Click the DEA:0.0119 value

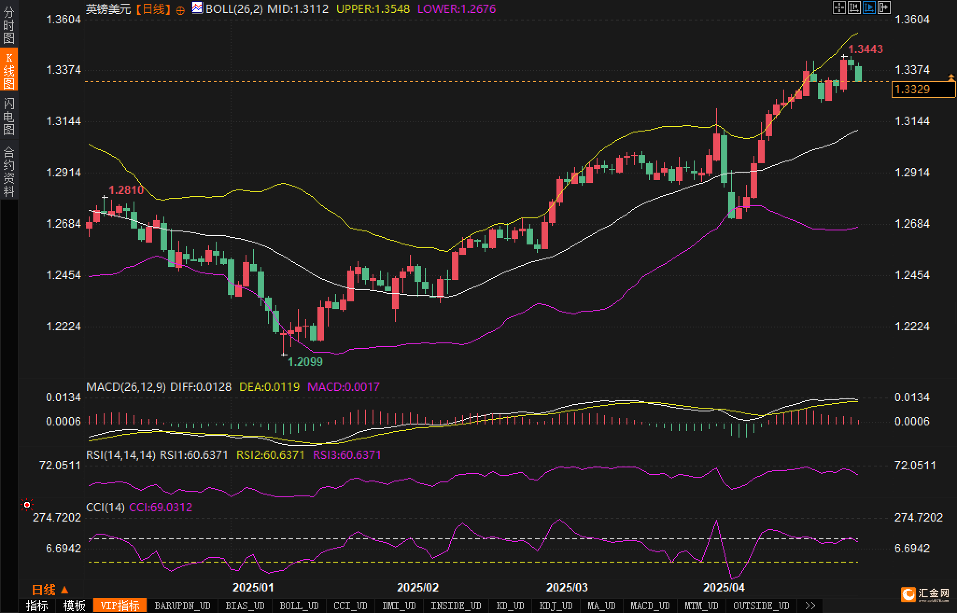coord(269,387)
